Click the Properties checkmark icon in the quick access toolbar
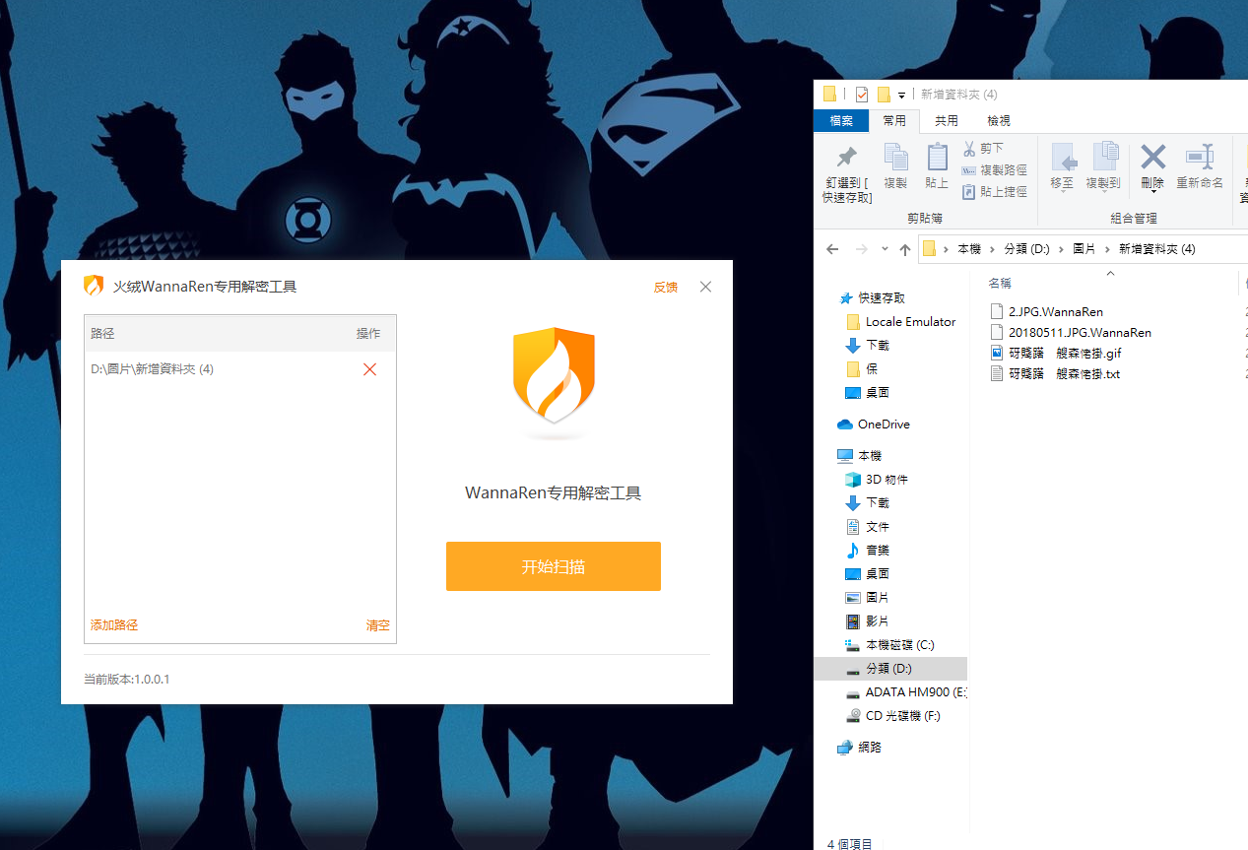This screenshot has width=1248, height=850. [862, 95]
